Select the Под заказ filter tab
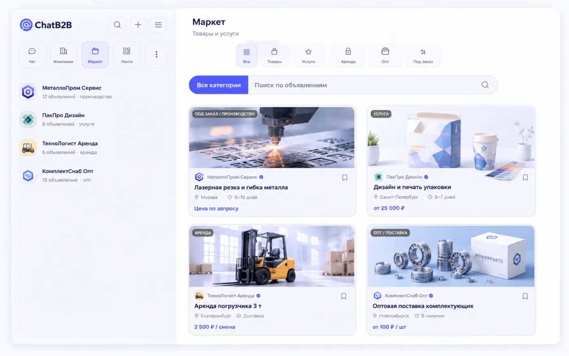The width and height of the screenshot is (569, 356). click(423, 56)
